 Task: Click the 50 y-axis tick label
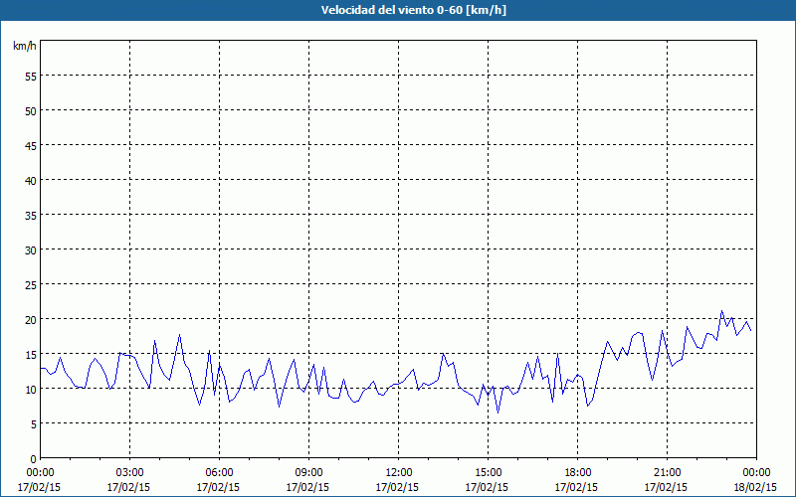pos(31,110)
